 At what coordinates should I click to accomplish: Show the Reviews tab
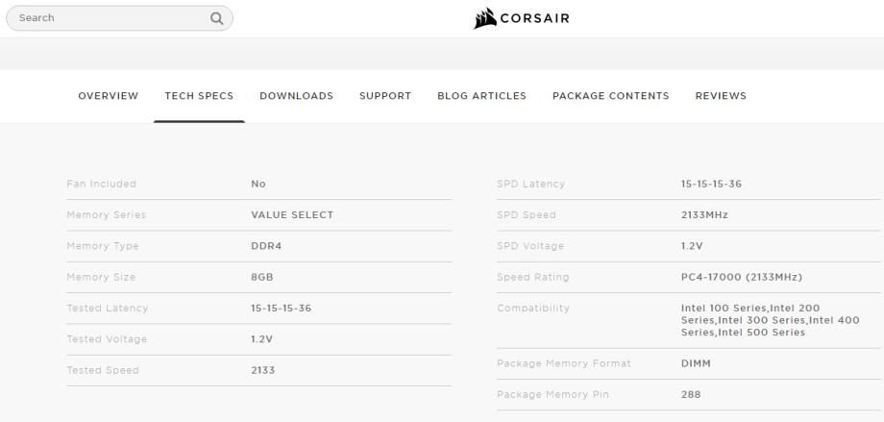(x=721, y=96)
